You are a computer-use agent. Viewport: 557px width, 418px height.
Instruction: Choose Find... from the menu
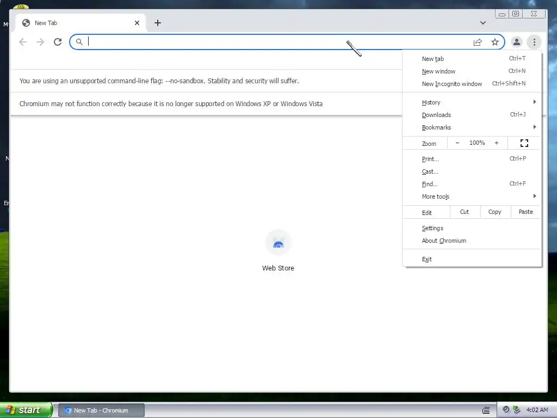(472, 184)
